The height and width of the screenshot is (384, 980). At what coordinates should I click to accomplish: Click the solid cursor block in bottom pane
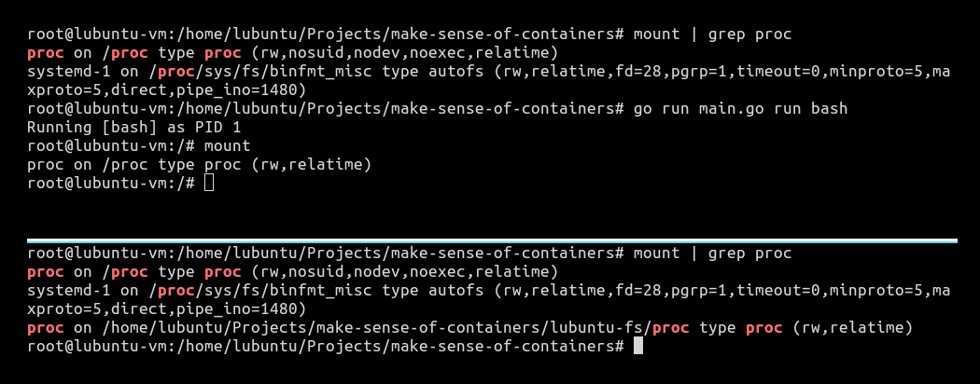click(x=638, y=346)
